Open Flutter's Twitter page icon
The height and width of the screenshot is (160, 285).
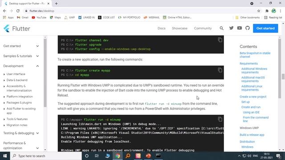pyautogui.click(x=231, y=28)
